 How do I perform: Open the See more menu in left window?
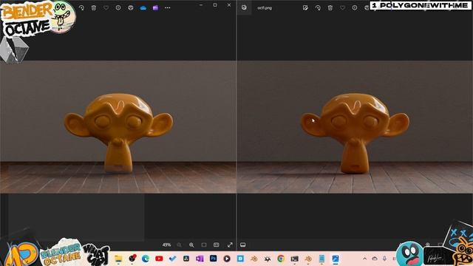168,8
